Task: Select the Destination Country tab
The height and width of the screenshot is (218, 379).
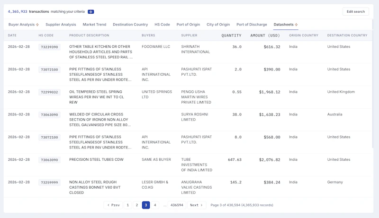Action: tap(130, 25)
